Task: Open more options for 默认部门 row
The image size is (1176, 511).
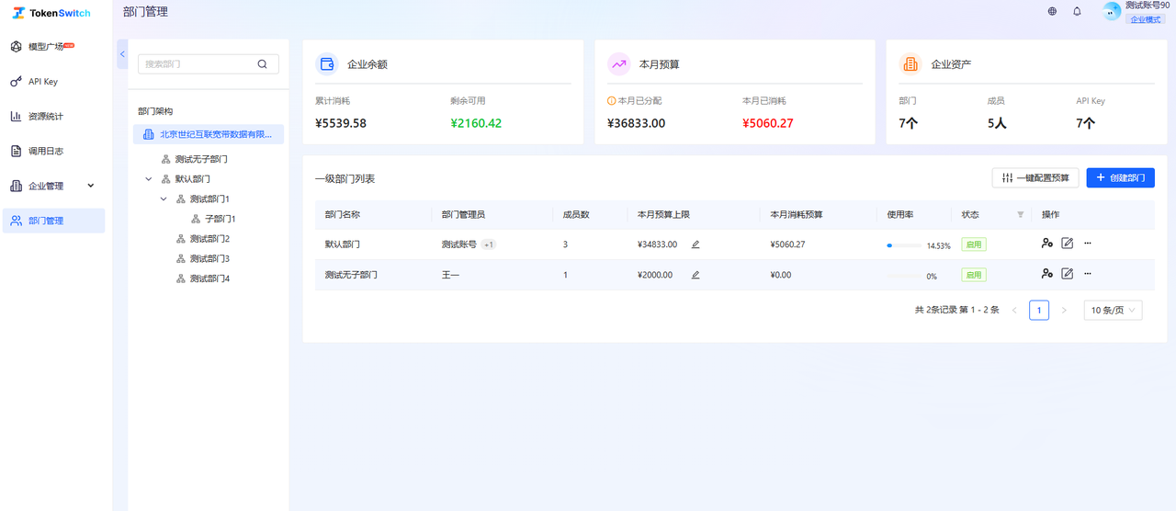Action: point(1088,244)
